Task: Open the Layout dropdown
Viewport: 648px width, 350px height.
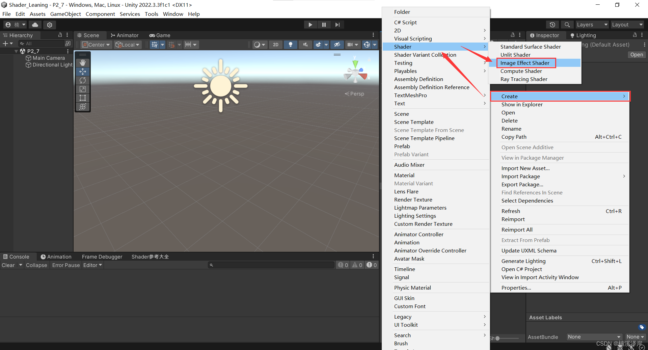Action: pos(627,25)
